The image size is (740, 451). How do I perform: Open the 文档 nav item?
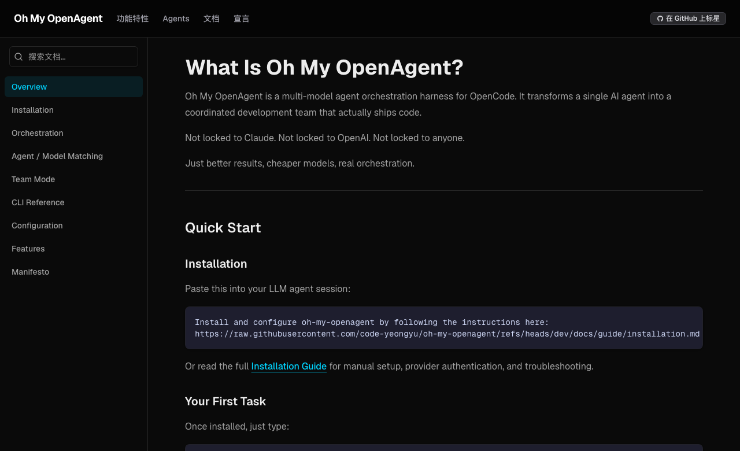pyautogui.click(x=212, y=19)
